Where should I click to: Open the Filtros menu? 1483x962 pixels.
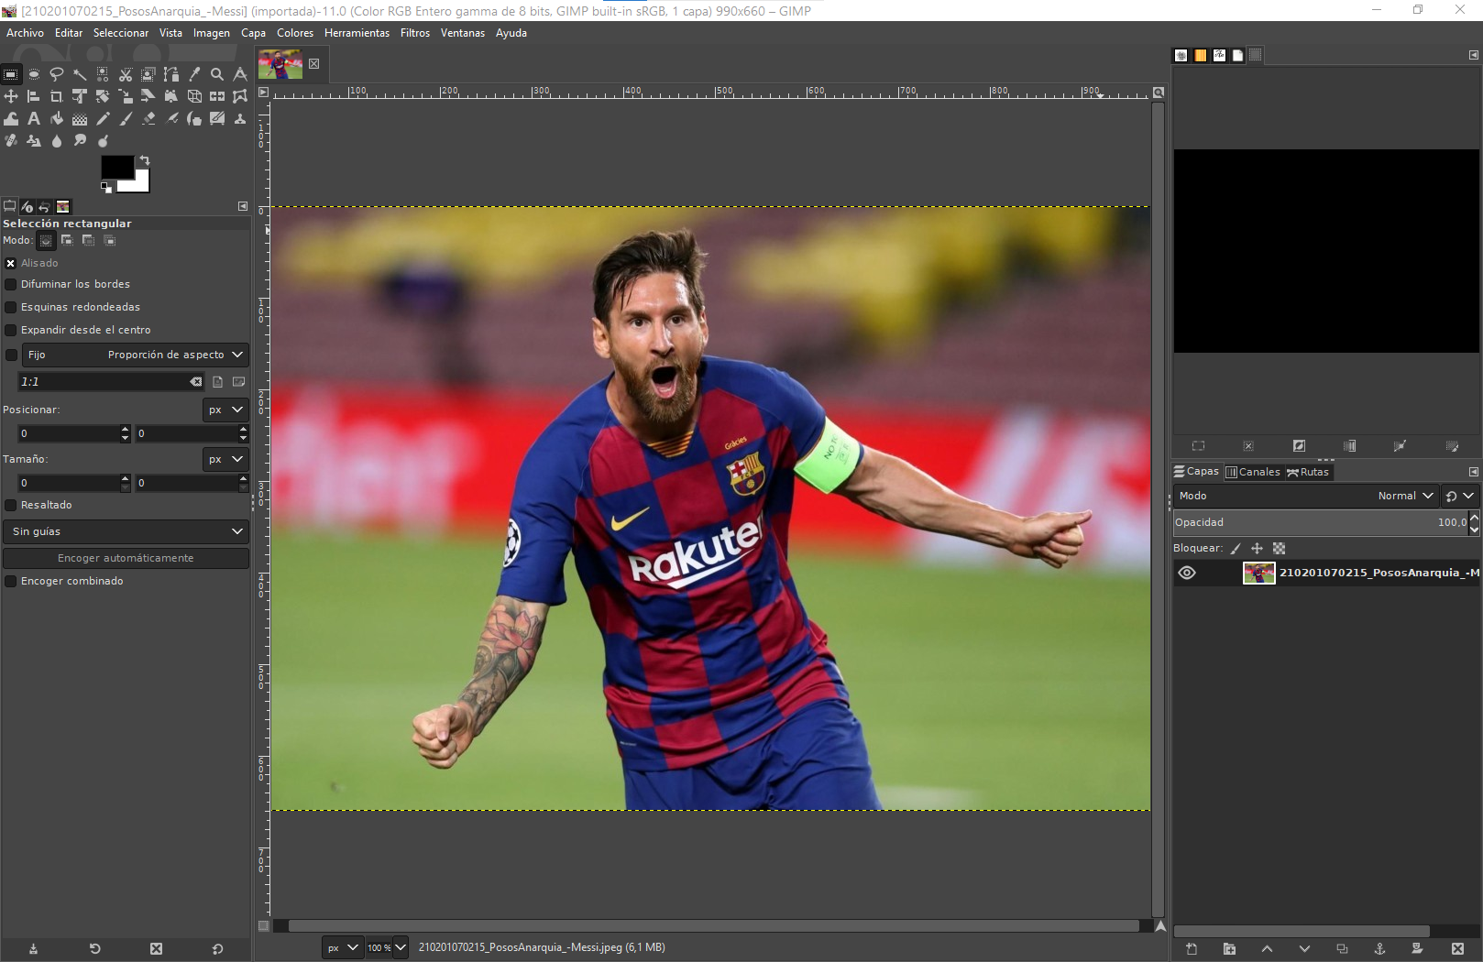pyautogui.click(x=414, y=33)
